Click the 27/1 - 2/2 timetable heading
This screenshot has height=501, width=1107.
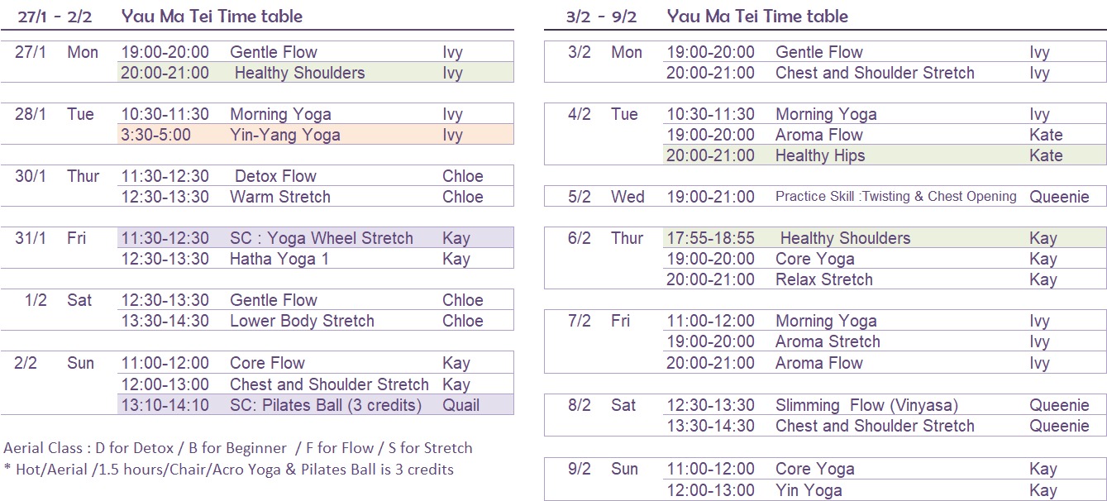click(x=160, y=16)
